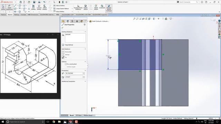Click the Save icon
The width and height of the screenshot is (221, 124).
pyautogui.click(x=34, y=2)
